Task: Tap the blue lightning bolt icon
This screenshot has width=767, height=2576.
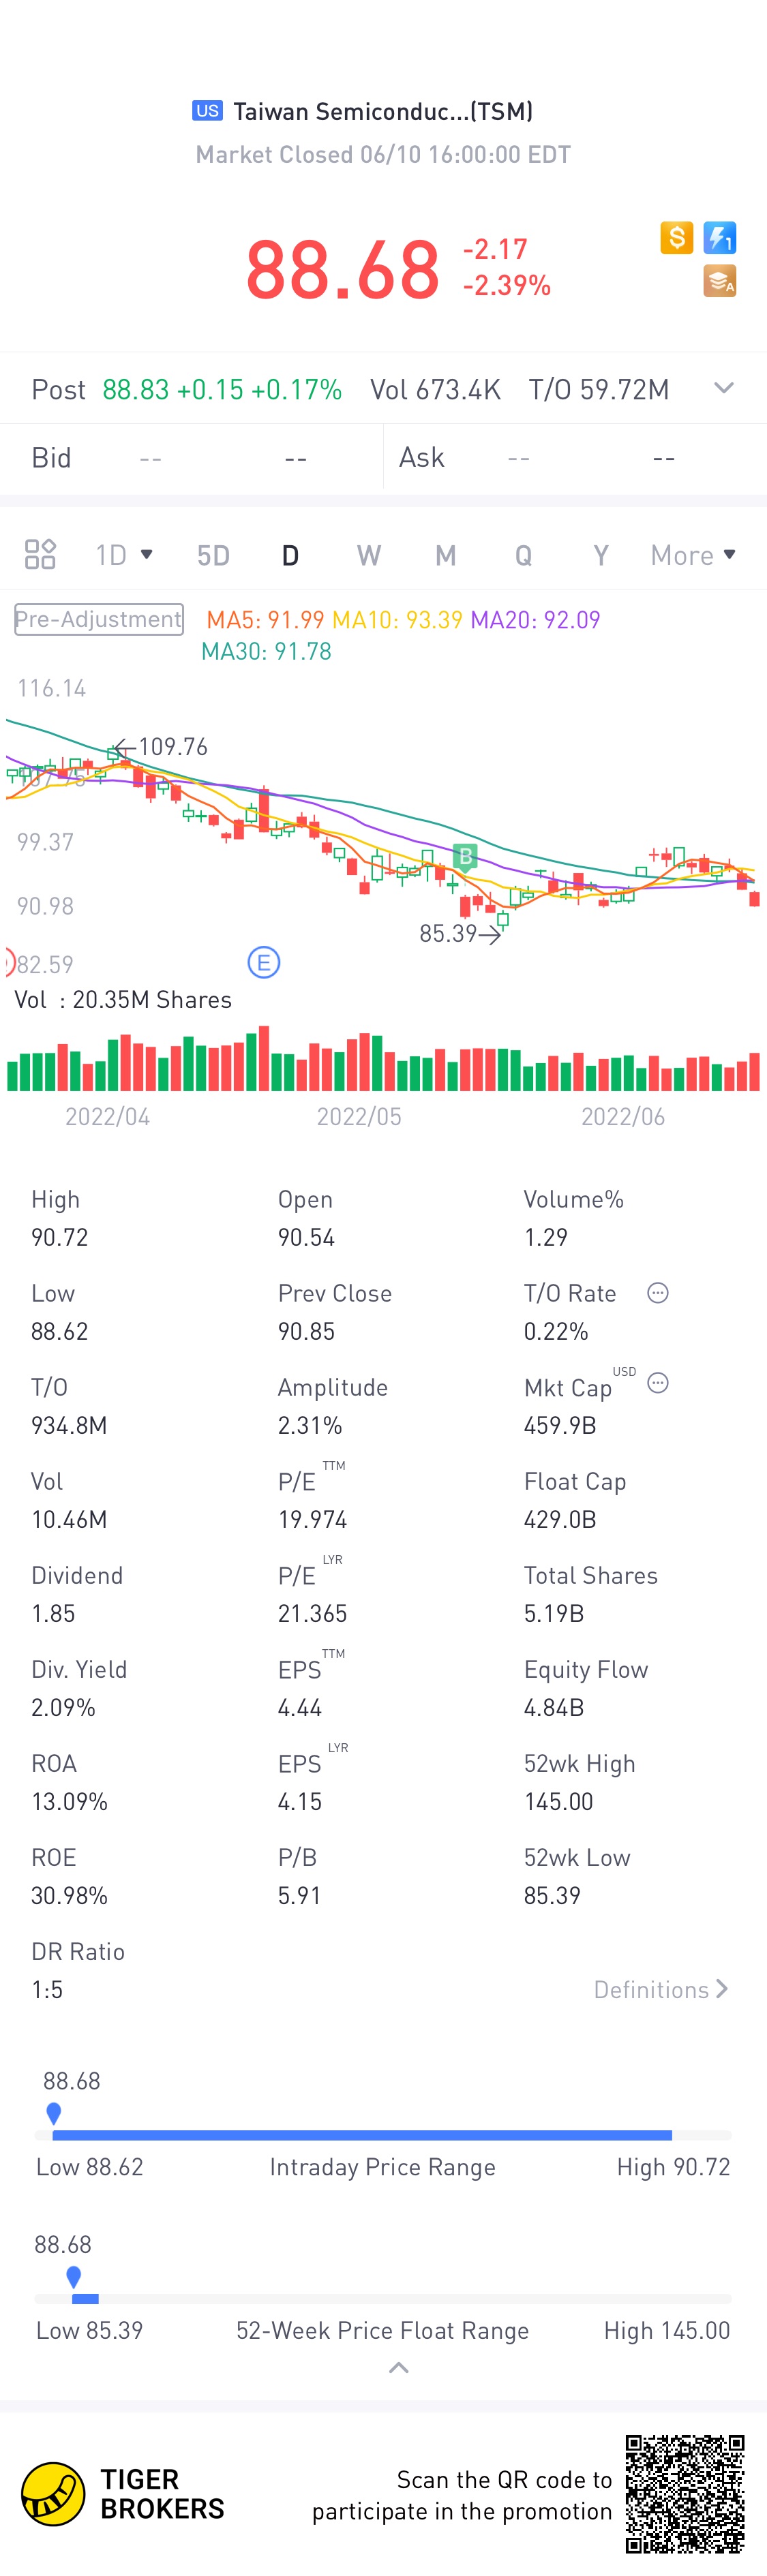Action: [x=720, y=238]
